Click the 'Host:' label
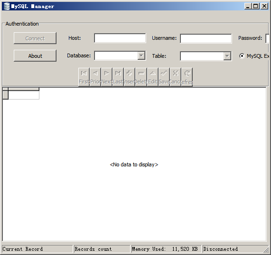Viewport: 271px width, 255px height. click(75, 38)
